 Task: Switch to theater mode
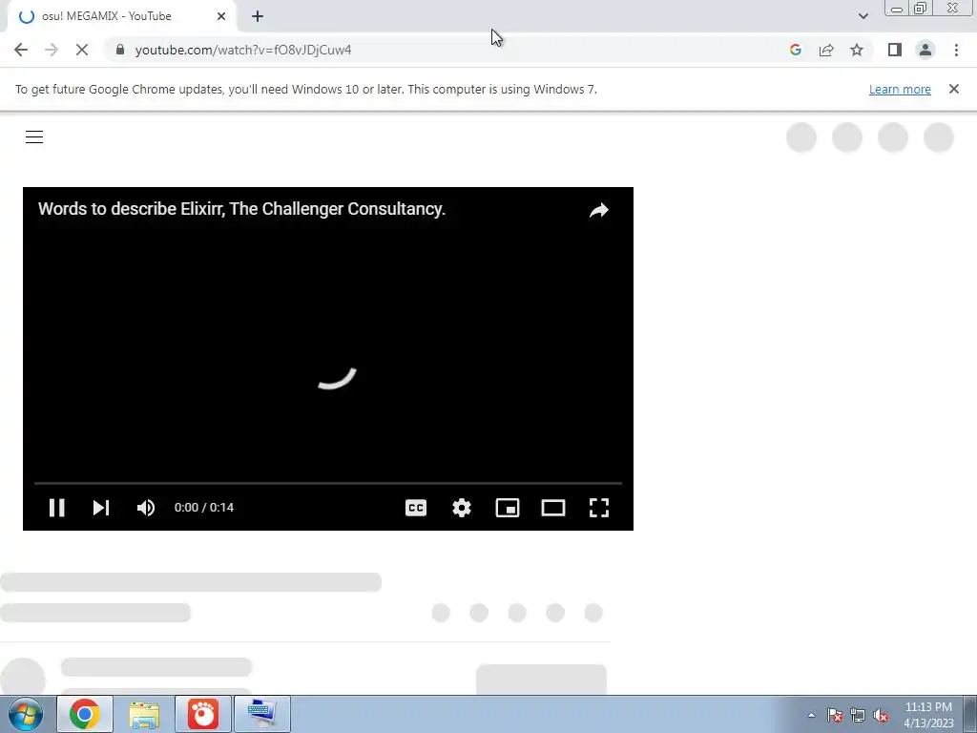point(553,508)
